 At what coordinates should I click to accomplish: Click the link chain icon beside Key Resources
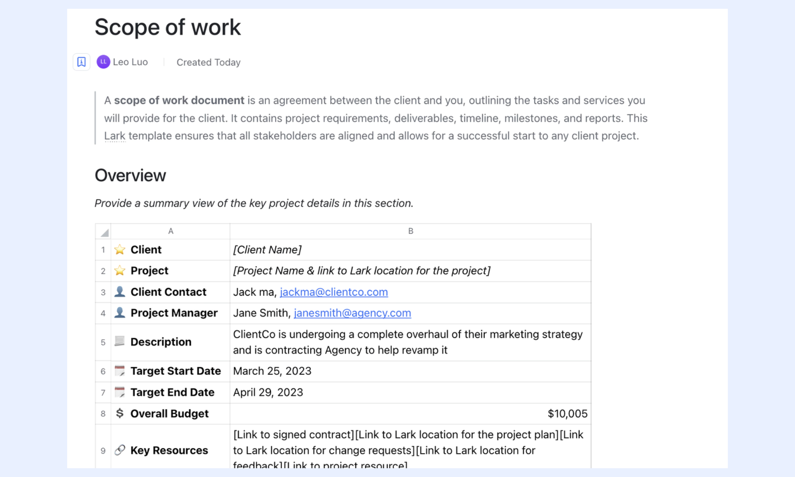click(x=120, y=450)
